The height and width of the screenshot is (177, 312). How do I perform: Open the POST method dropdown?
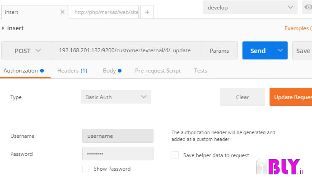(x=28, y=50)
